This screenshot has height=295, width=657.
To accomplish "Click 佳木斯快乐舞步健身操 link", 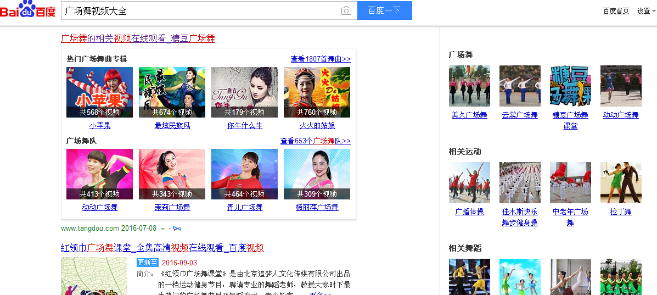I will point(520,218).
